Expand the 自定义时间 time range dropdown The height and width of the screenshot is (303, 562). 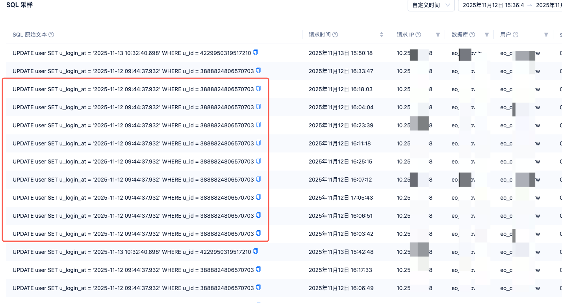pyautogui.click(x=431, y=6)
